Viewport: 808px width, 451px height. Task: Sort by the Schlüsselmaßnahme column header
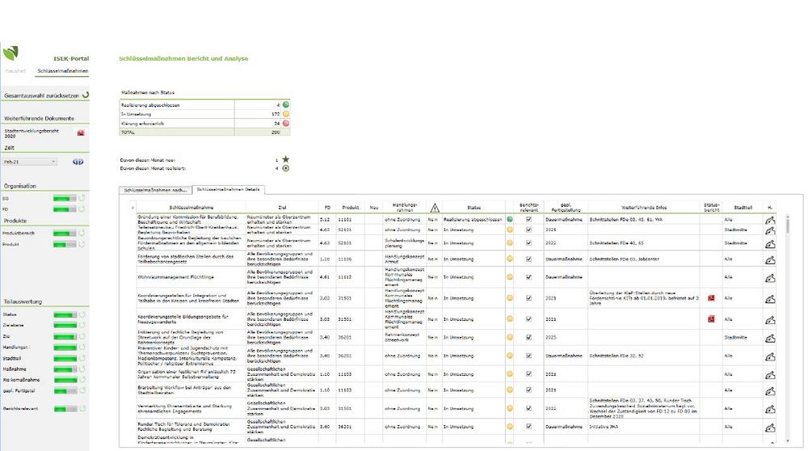[x=191, y=208]
